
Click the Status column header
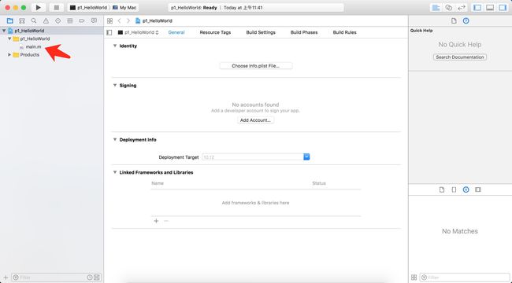coord(319,183)
